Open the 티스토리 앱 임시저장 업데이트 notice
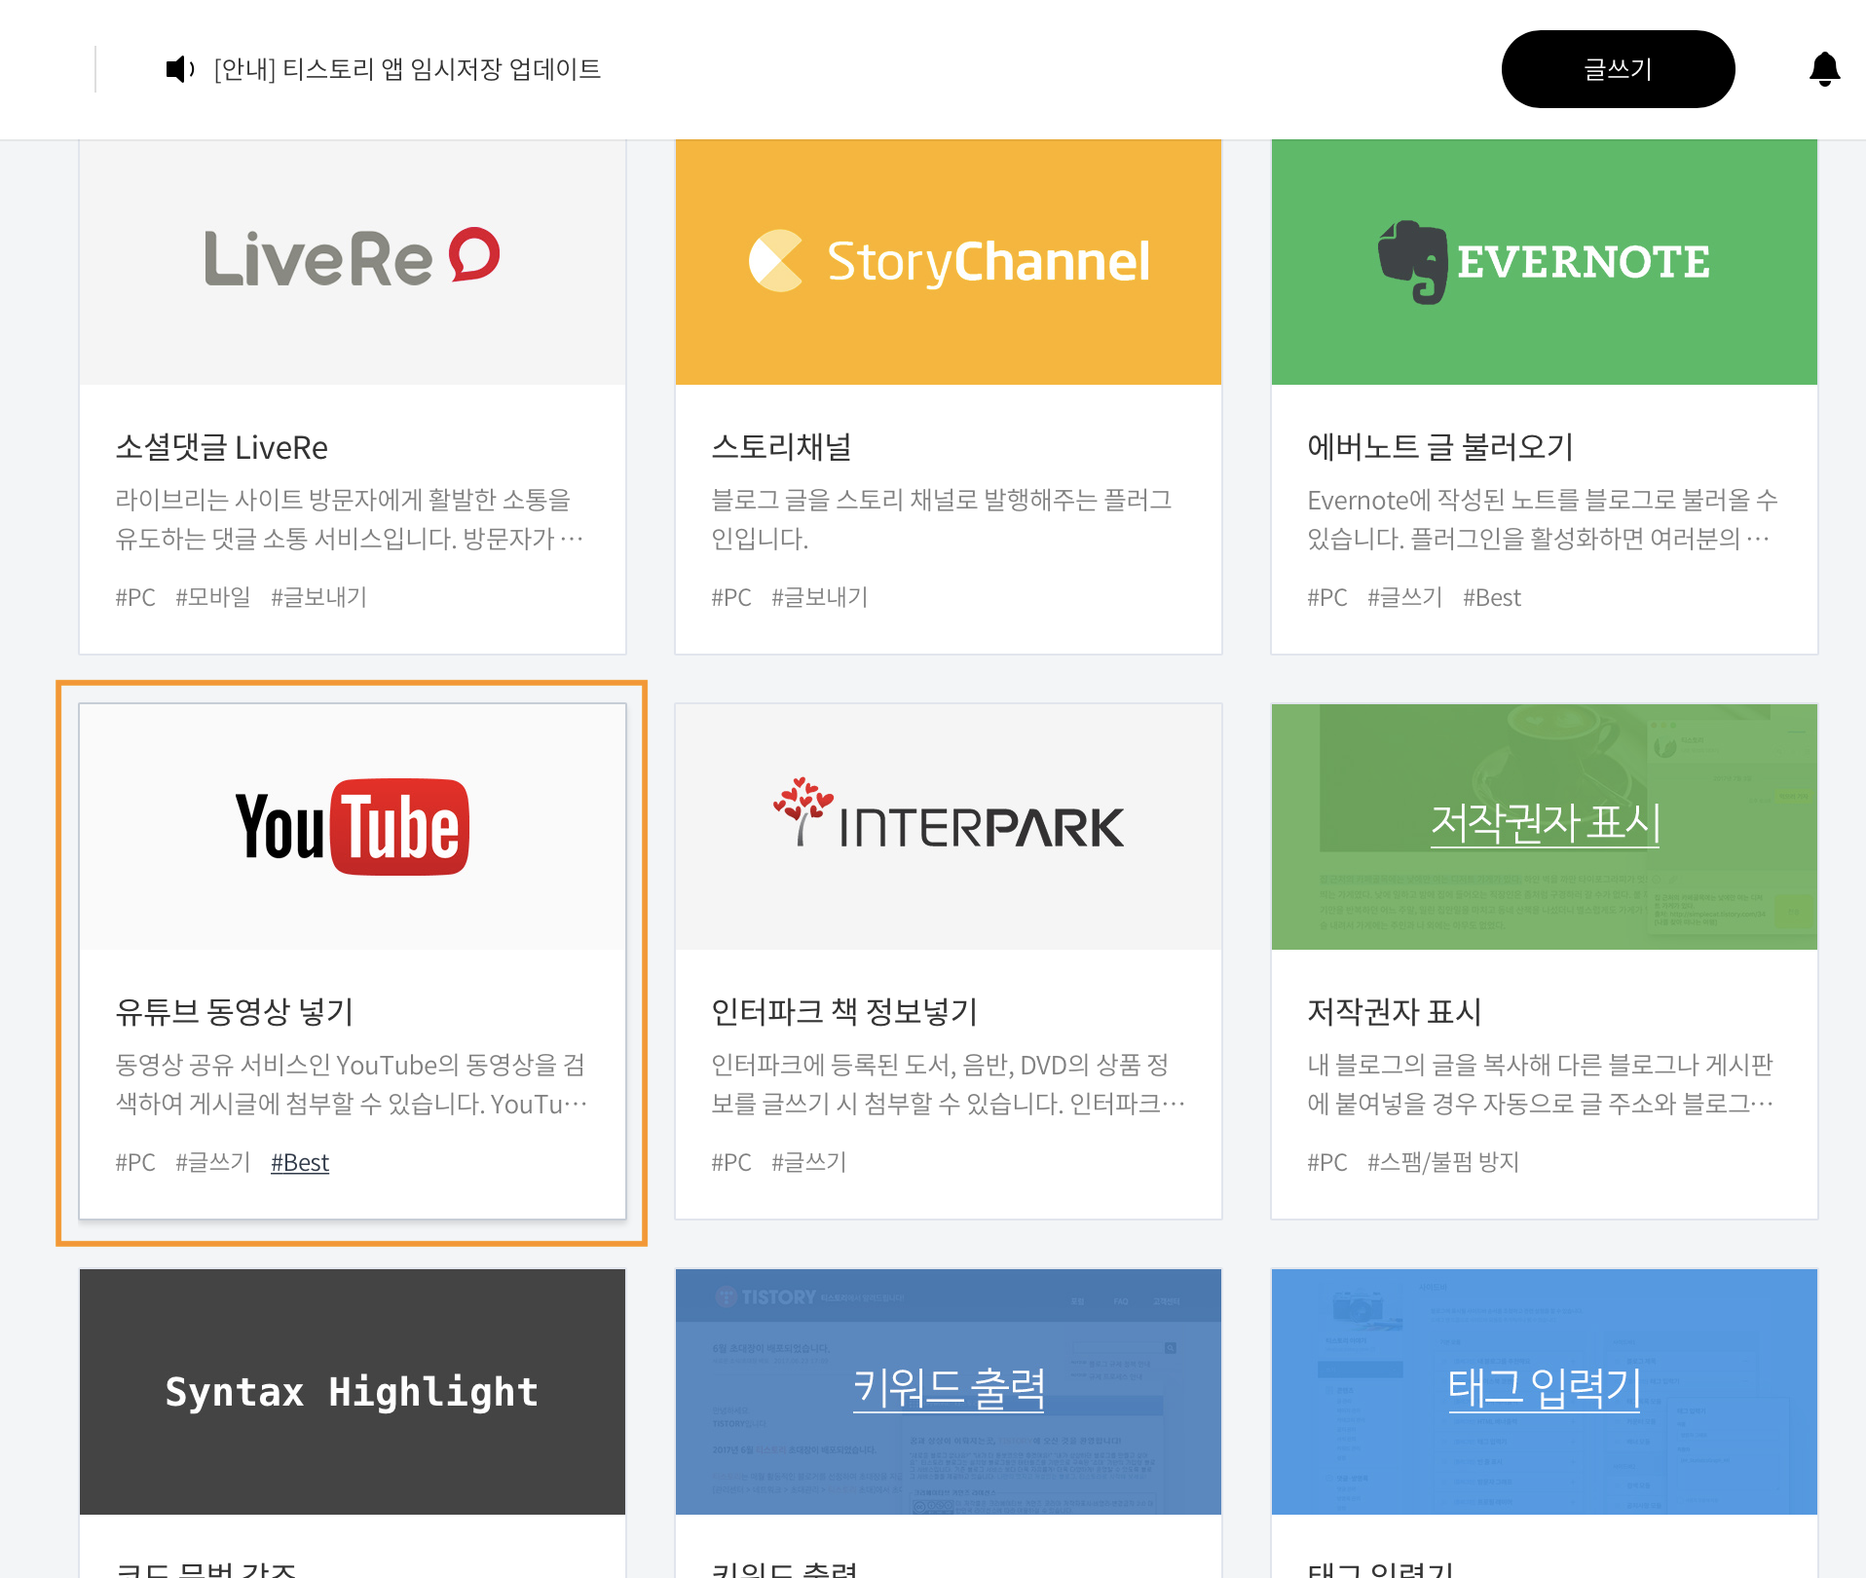The width and height of the screenshot is (1866, 1578). (x=407, y=69)
